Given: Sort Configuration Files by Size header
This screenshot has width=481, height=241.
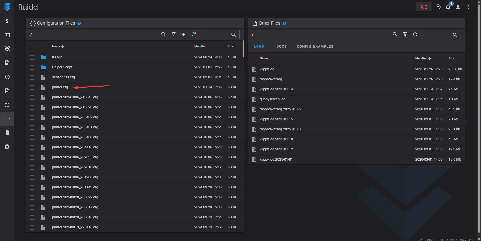Looking at the screenshot, I should pos(230,46).
